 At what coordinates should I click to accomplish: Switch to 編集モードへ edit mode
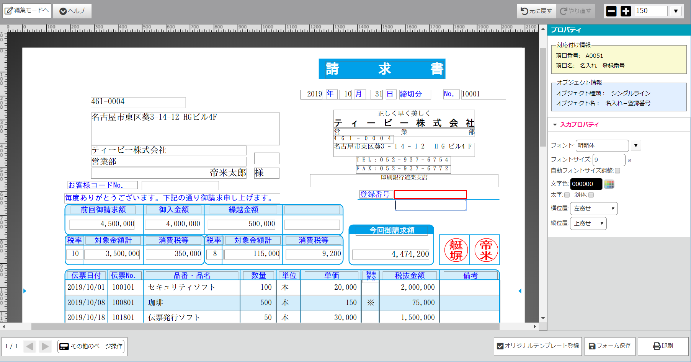tap(27, 11)
